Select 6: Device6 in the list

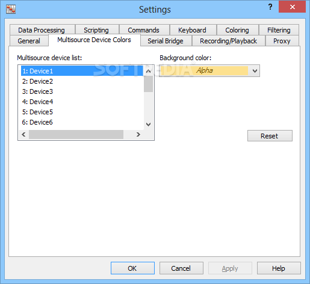(82, 122)
